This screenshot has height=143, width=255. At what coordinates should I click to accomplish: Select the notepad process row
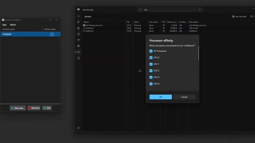point(31,34)
